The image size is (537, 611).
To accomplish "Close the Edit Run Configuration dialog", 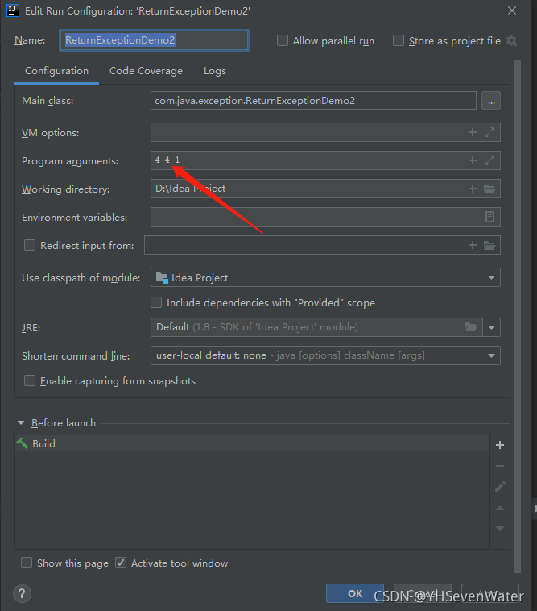I will coord(512,11).
